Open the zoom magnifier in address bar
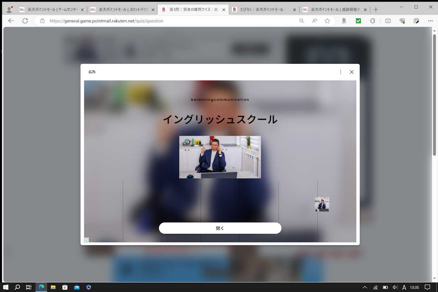Image resolution: width=438 pixels, height=292 pixels. point(302,21)
